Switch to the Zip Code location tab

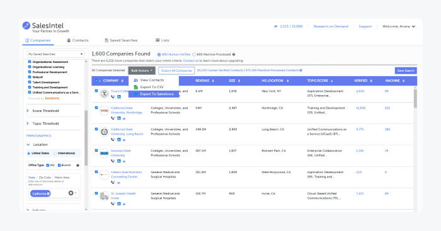tap(45, 177)
